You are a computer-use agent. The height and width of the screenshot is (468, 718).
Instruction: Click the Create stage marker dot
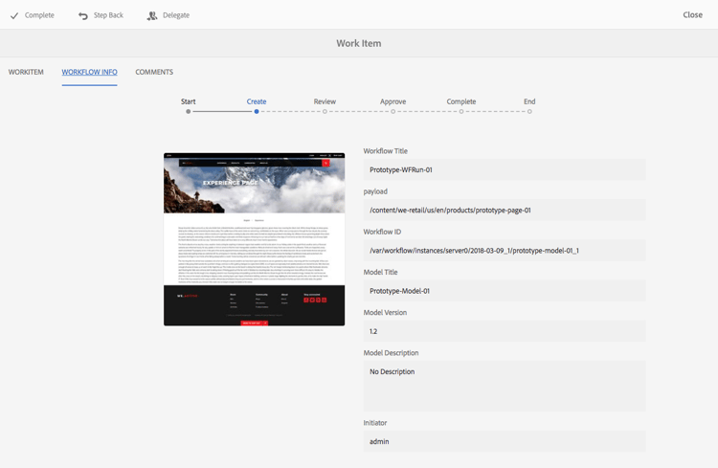click(257, 111)
